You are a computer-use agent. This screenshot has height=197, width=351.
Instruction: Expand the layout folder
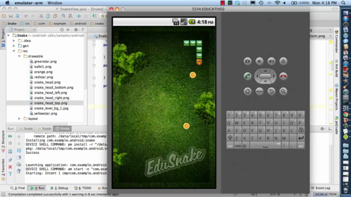click(19, 119)
